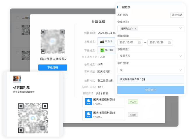Click the matching customer count value 28

(143, 79)
